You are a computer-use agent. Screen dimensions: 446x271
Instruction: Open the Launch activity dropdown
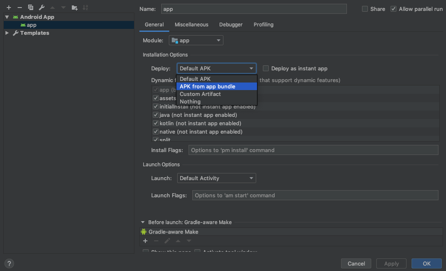click(x=216, y=178)
